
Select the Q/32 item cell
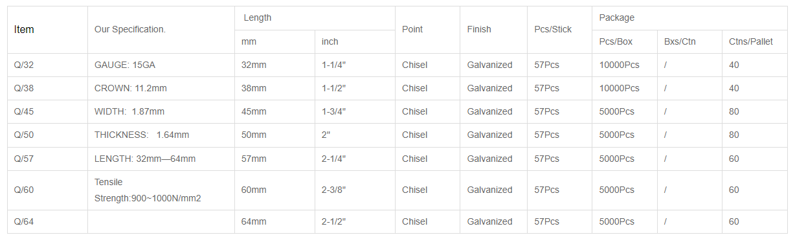47,65
